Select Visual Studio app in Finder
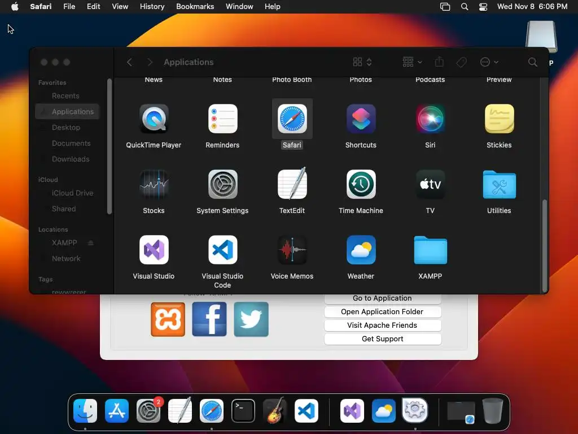This screenshot has height=434, width=578. (x=154, y=250)
